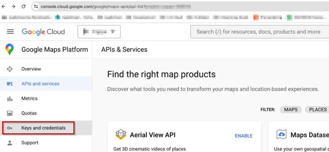Click the Quotas storage icon
This screenshot has height=152, width=329.
[x=10, y=113]
